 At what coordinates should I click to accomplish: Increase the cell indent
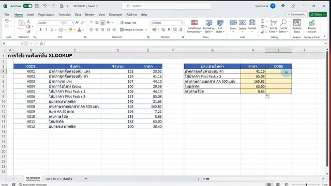tap(114, 30)
